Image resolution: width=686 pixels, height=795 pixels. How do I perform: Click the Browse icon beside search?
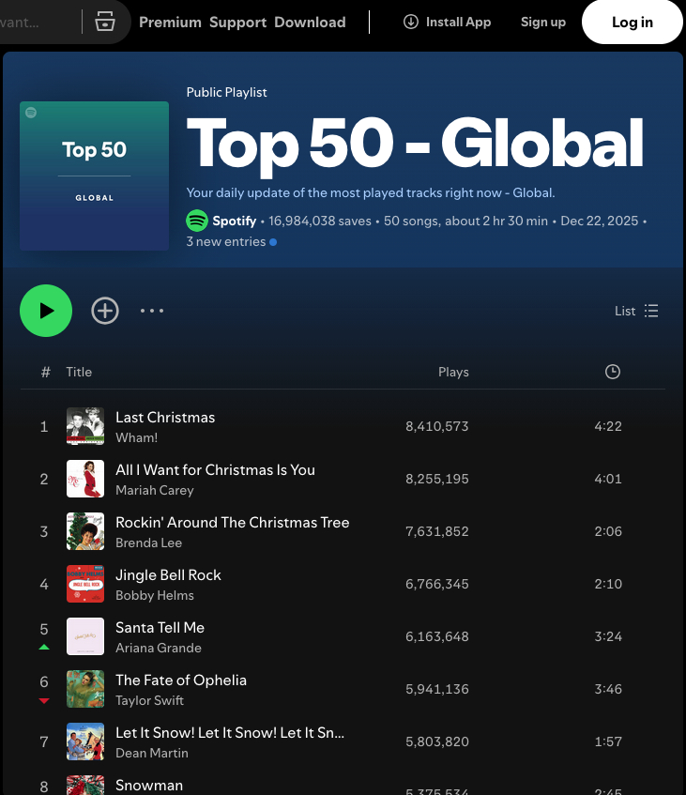pyautogui.click(x=104, y=22)
